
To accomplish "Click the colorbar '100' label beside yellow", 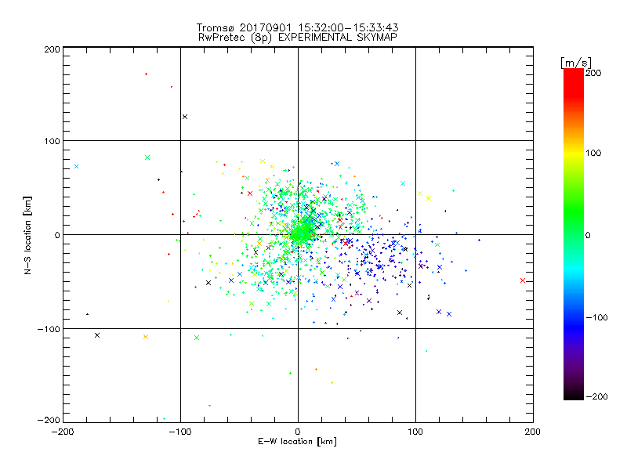I will tap(593, 153).
